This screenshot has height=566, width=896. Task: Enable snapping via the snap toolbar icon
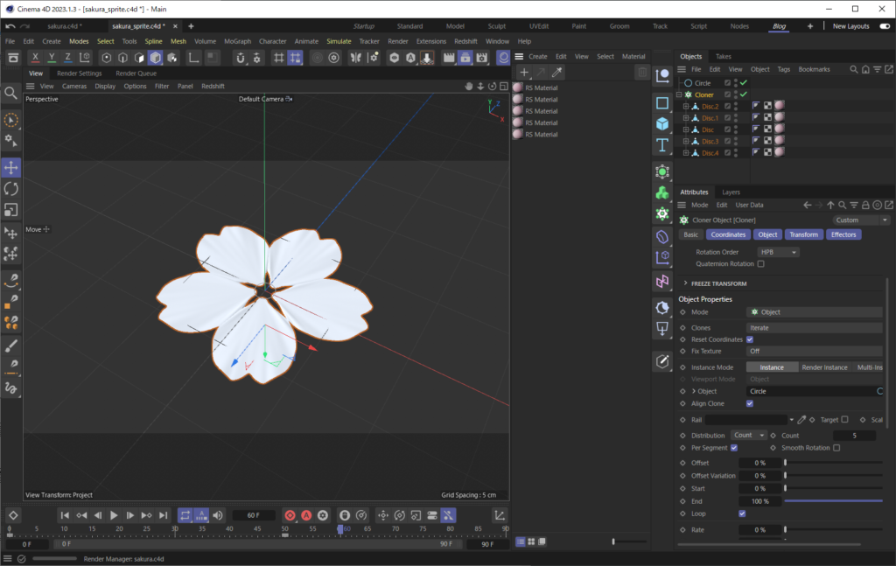pyautogui.click(x=239, y=57)
